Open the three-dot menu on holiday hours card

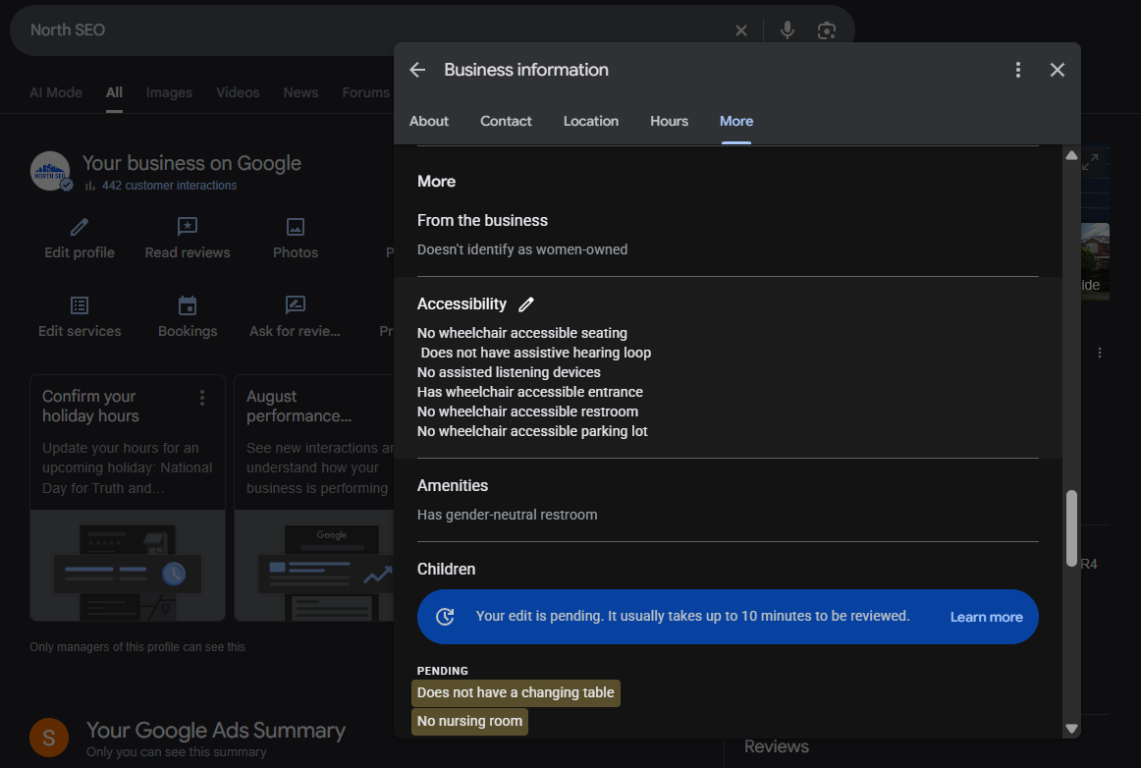click(x=202, y=398)
